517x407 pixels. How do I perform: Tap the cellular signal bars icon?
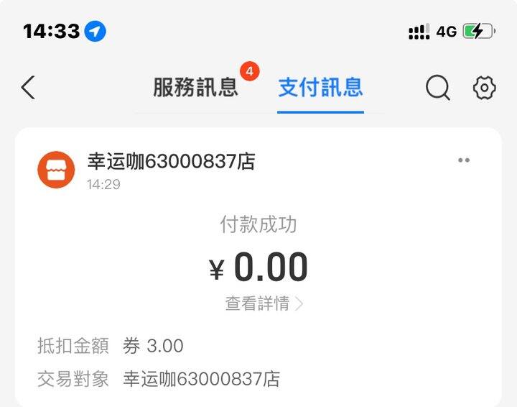click(x=419, y=32)
